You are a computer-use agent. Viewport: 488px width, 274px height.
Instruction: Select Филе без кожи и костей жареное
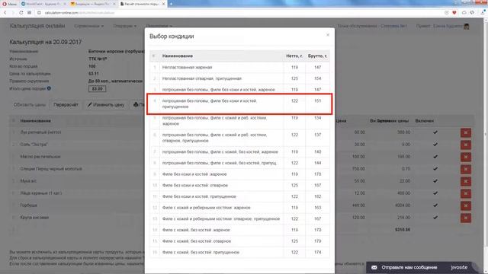[x=239, y=174]
